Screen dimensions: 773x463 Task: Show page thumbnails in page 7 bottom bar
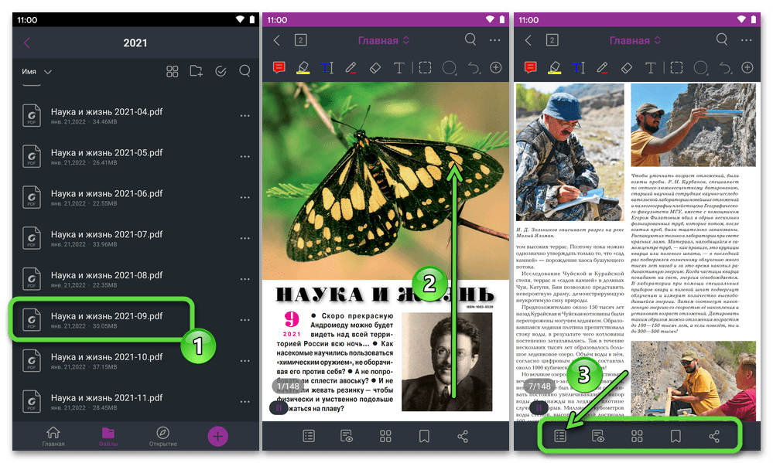[x=637, y=436]
